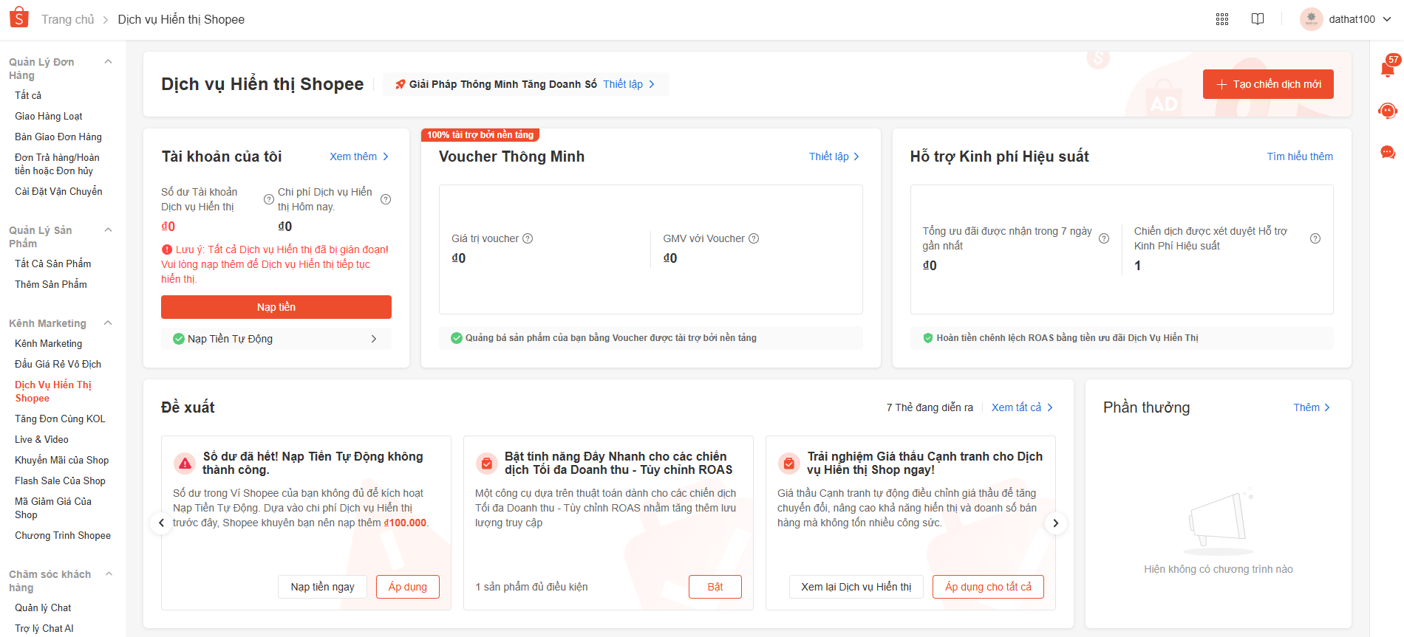Click help icon beside Giá trị voucher
Screen dimensions: 1404x637
[528, 238]
